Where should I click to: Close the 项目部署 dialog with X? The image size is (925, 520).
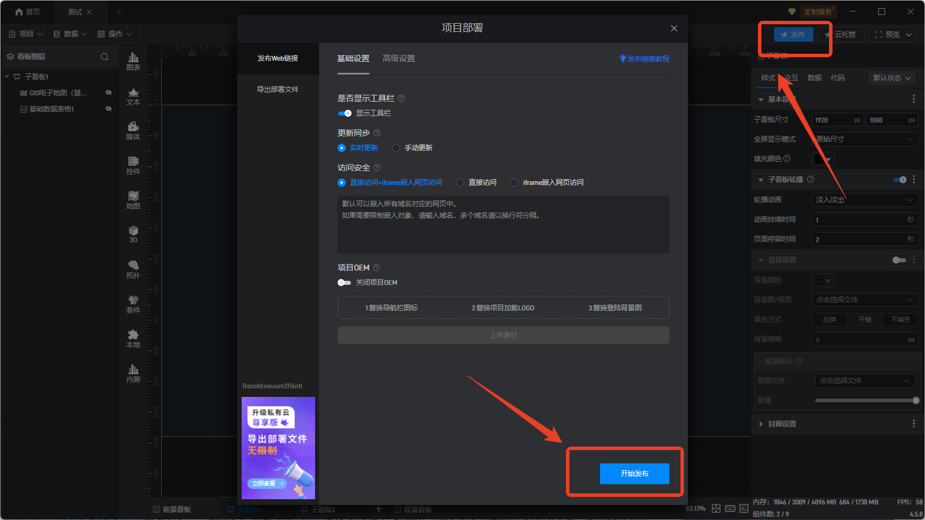click(x=674, y=28)
